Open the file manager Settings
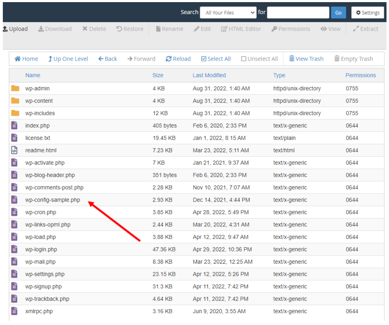 (x=367, y=12)
